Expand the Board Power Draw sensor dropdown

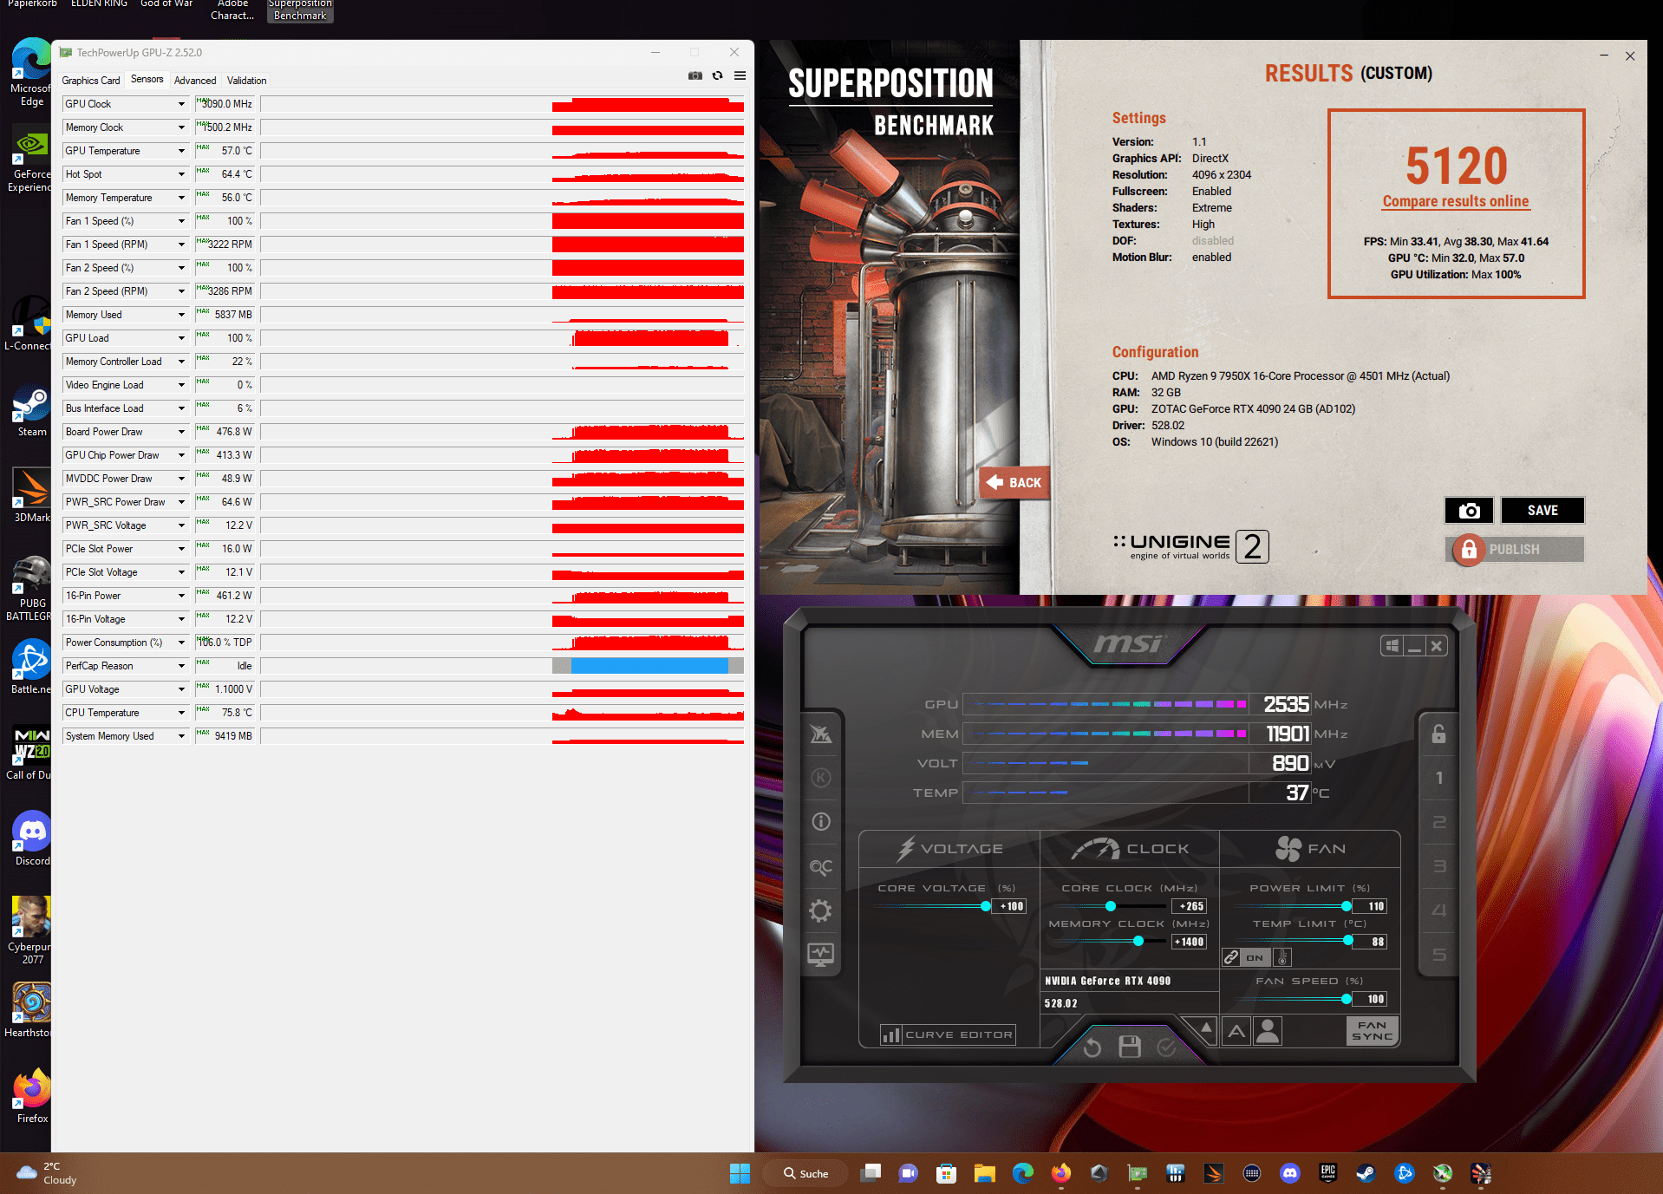181,432
